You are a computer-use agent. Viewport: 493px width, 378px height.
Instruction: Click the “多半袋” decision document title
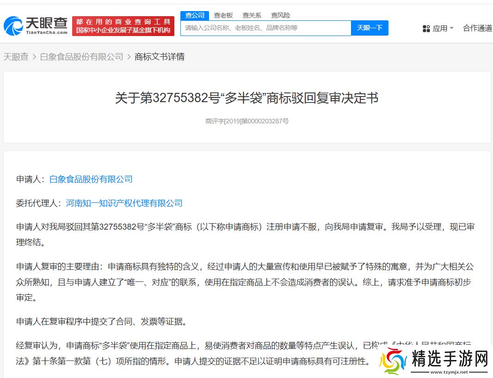click(247, 98)
